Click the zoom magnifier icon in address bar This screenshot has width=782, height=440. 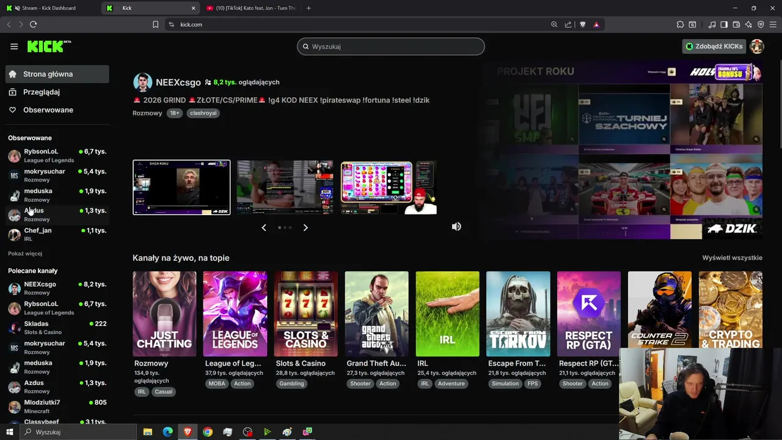point(554,24)
